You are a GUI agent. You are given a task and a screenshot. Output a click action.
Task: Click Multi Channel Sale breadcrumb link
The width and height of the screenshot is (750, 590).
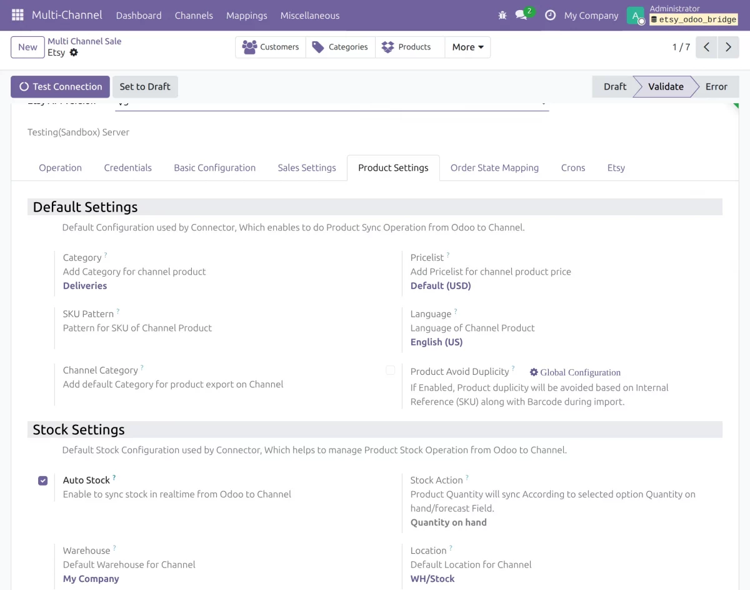[x=84, y=41]
